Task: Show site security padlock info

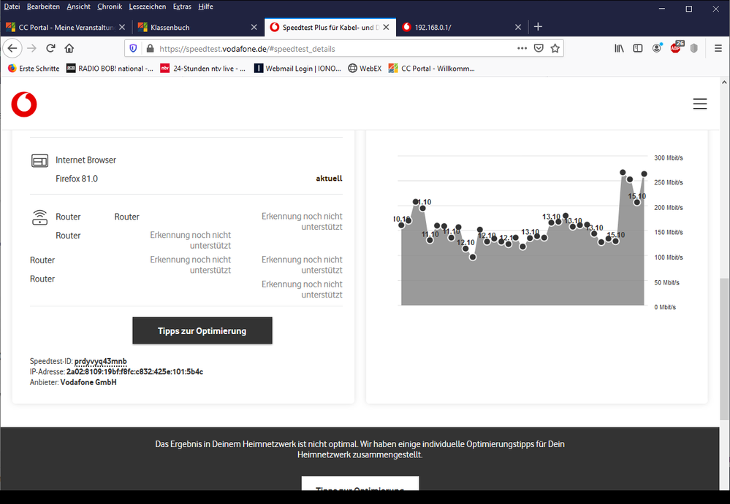Action: [x=150, y=48]
